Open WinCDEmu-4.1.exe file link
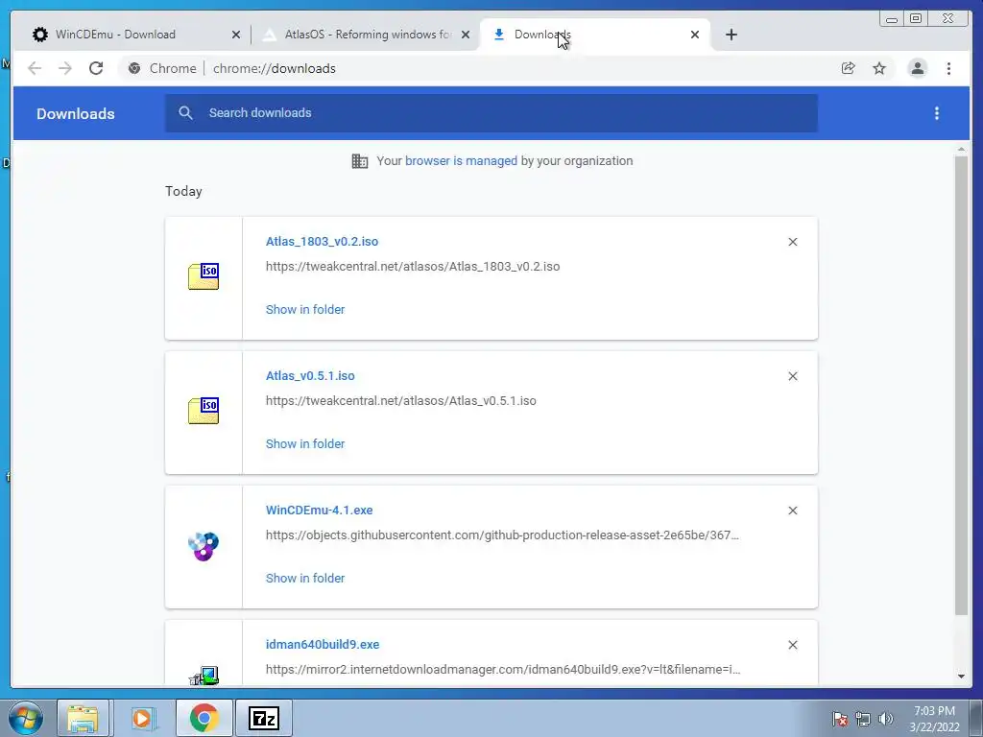Screen dimensions: 983x737 tap(319, 511)
